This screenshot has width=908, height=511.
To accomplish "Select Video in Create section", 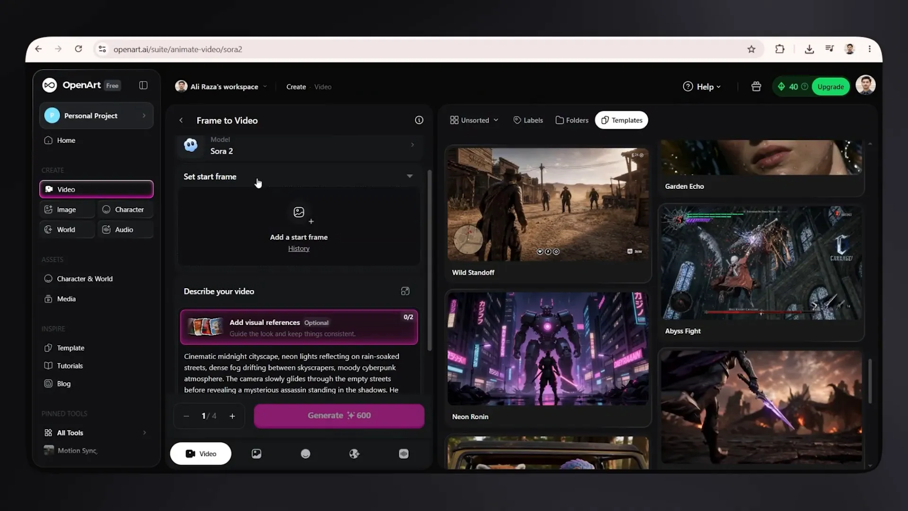I will (x=96, y=189).
